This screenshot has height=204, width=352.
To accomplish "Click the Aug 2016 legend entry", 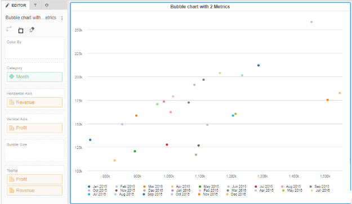I will [x=124, y=194].
